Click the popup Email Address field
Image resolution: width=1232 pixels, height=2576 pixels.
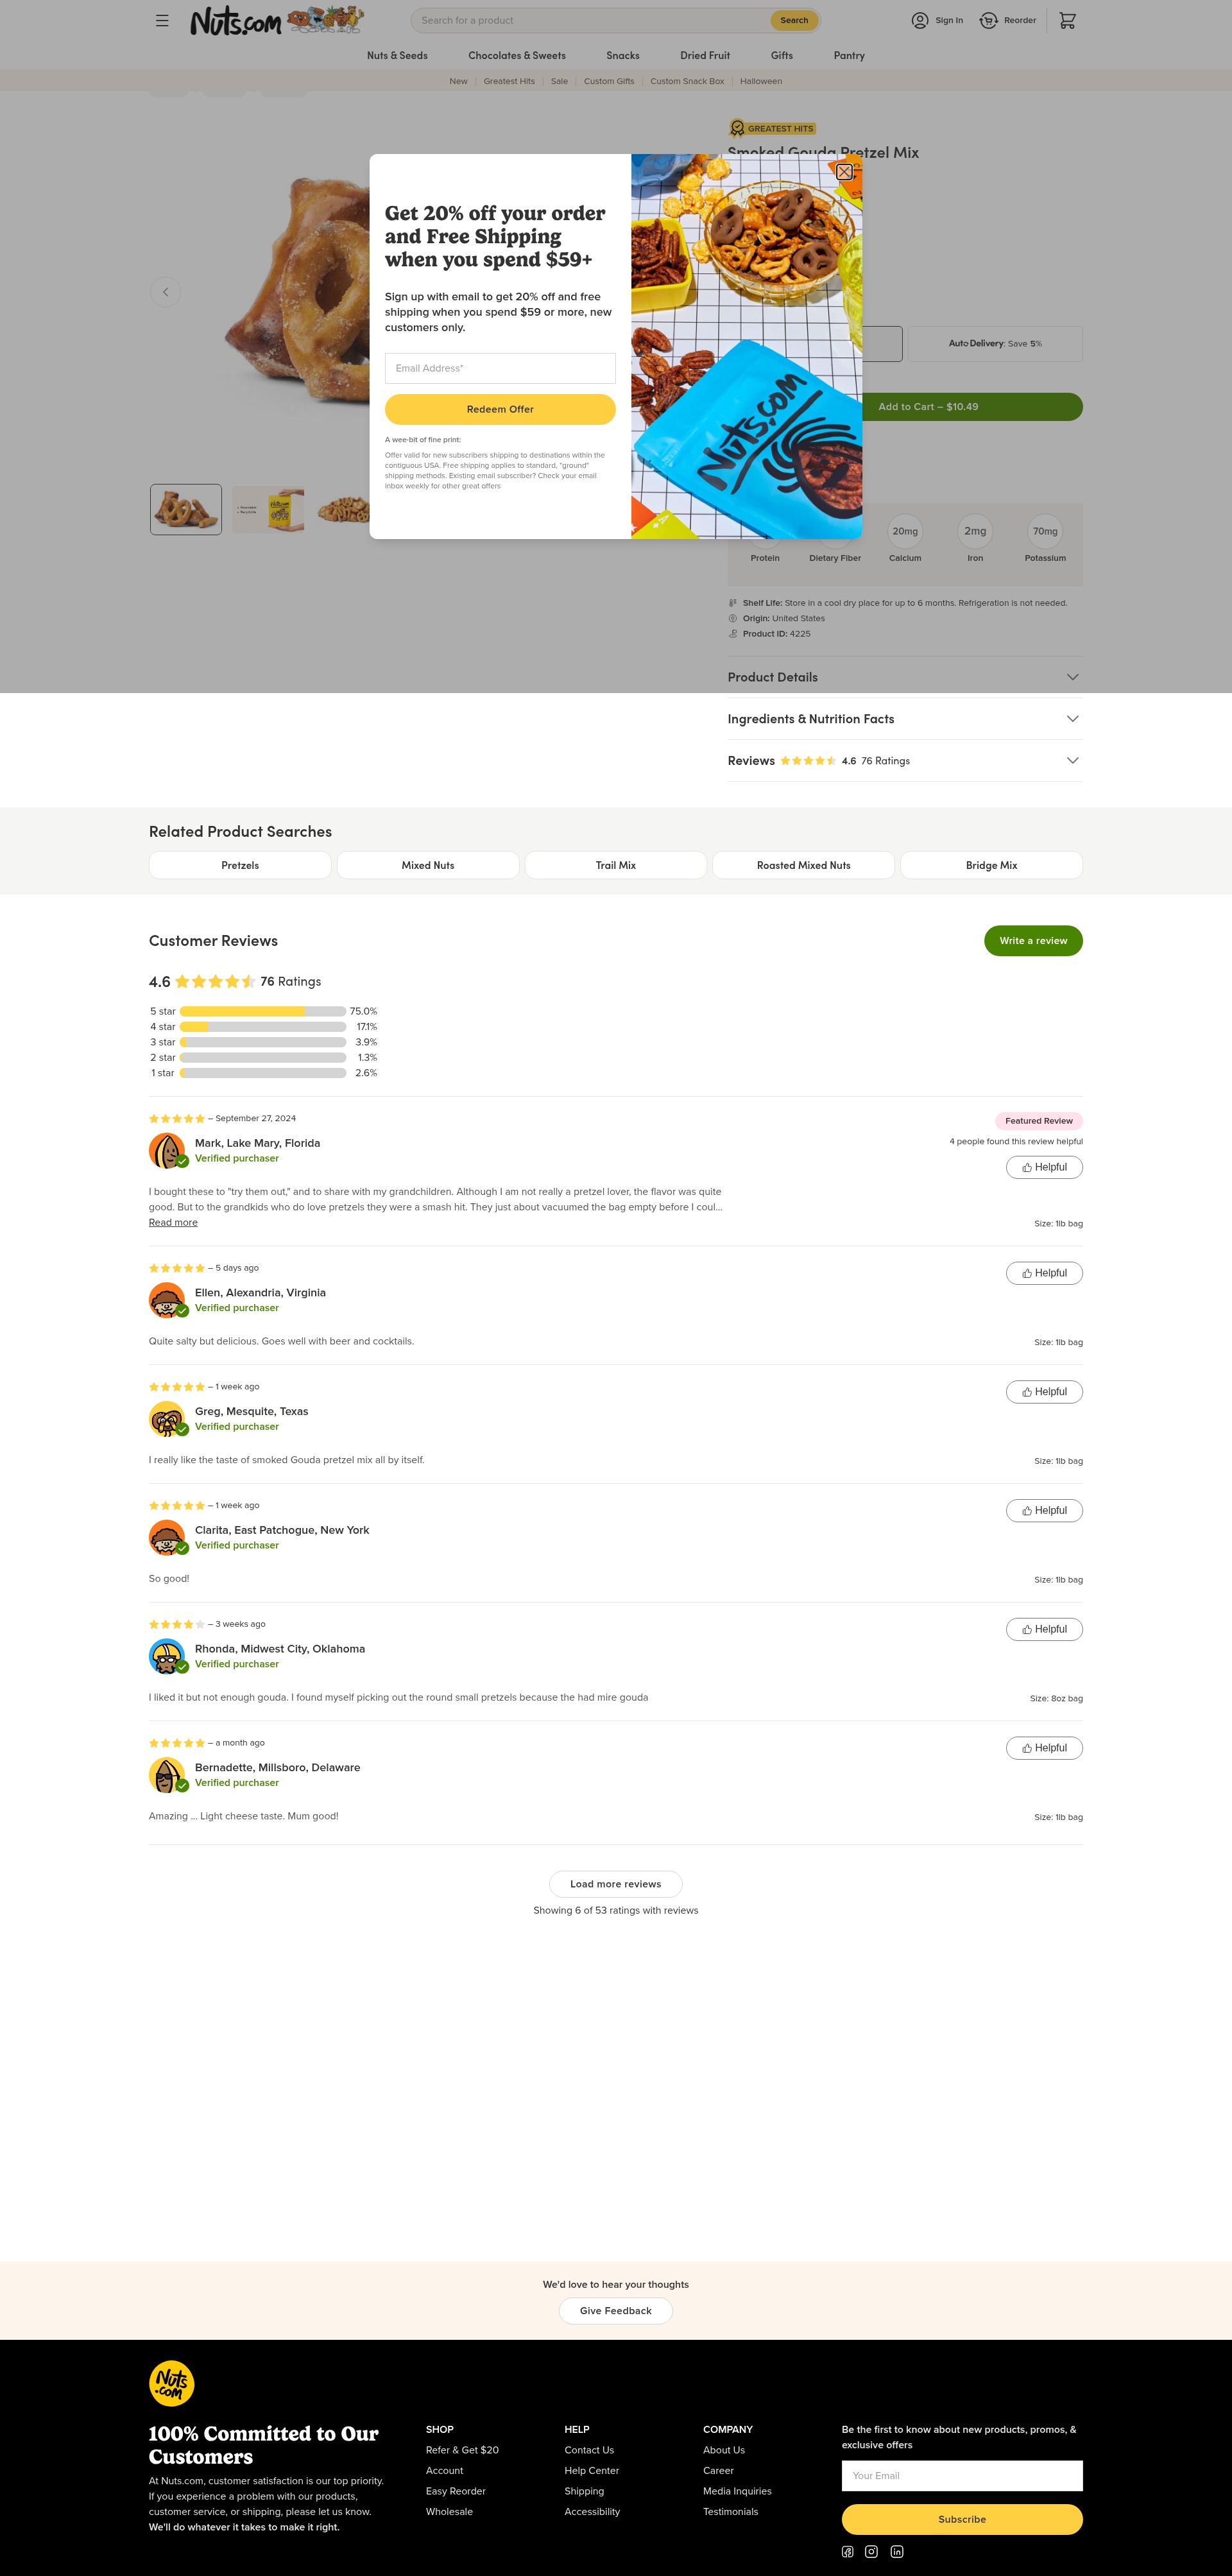(500, 368)
